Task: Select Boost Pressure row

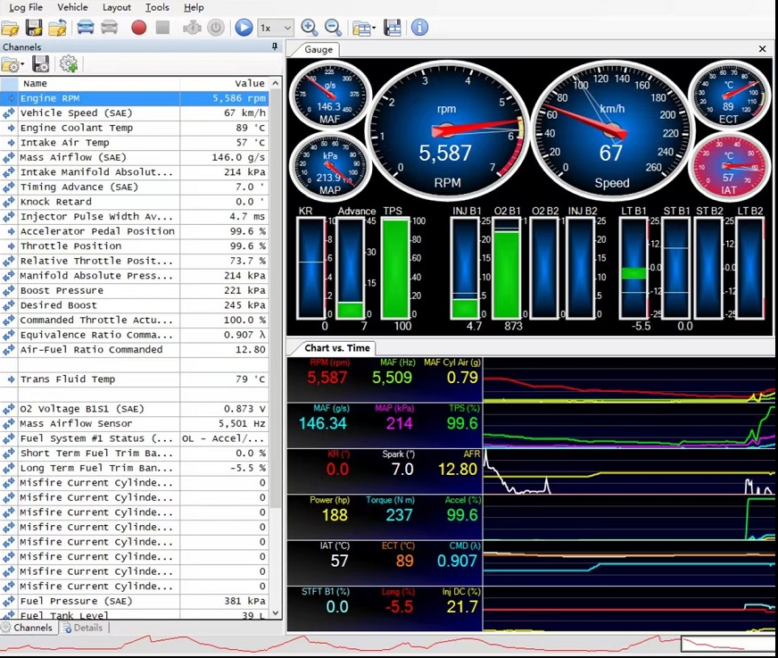Action: pyautogui.click(x=135, y=290)
